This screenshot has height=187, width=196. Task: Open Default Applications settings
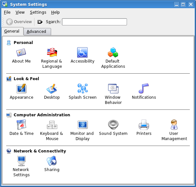tap(113, 58)
